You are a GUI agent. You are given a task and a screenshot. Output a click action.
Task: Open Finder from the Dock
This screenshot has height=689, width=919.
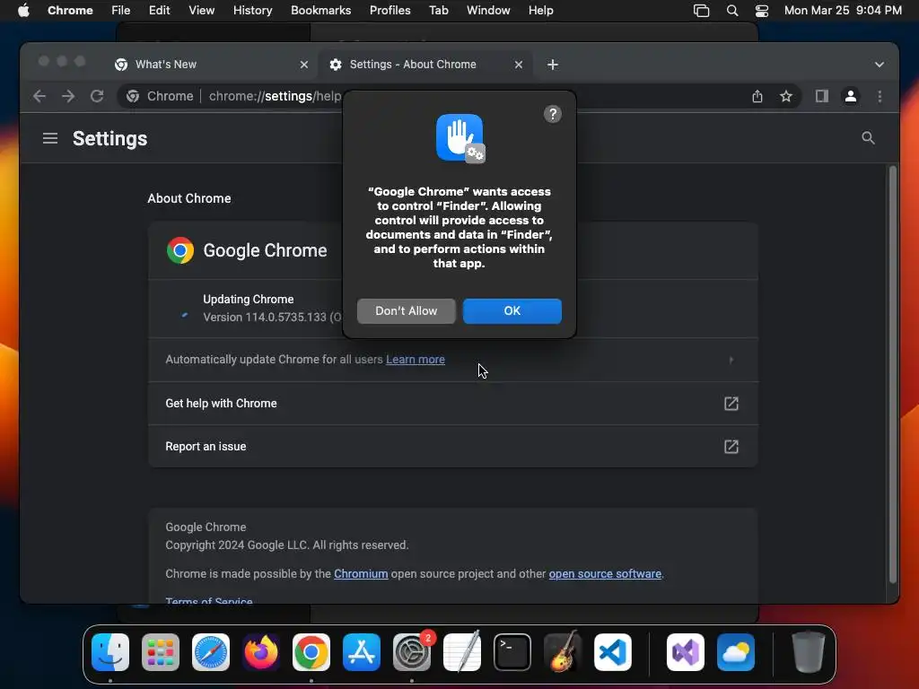click(110, 652)
